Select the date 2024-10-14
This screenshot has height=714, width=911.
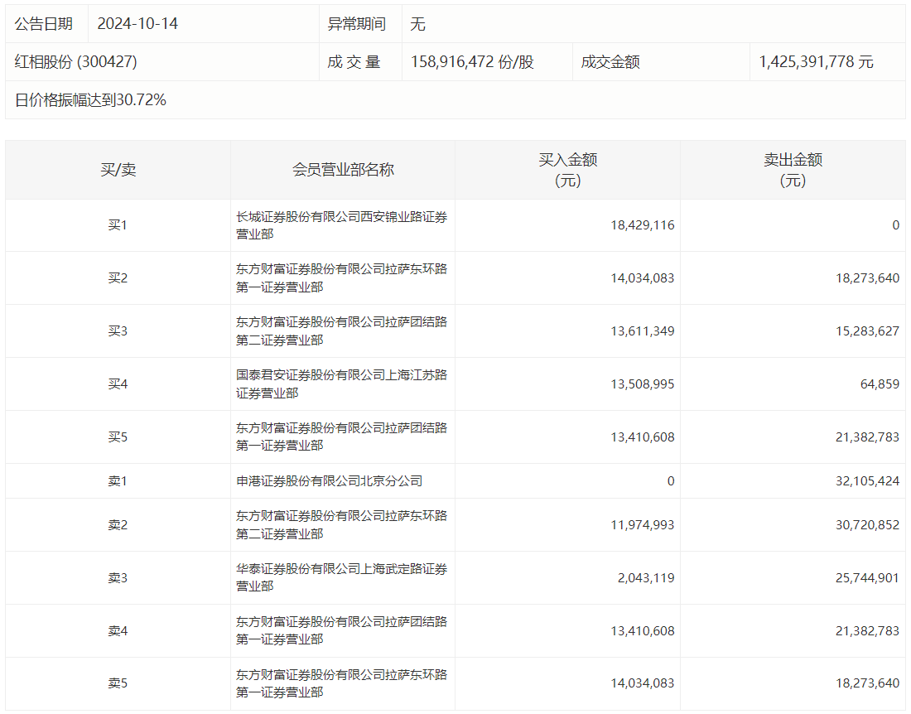[137, 24]
